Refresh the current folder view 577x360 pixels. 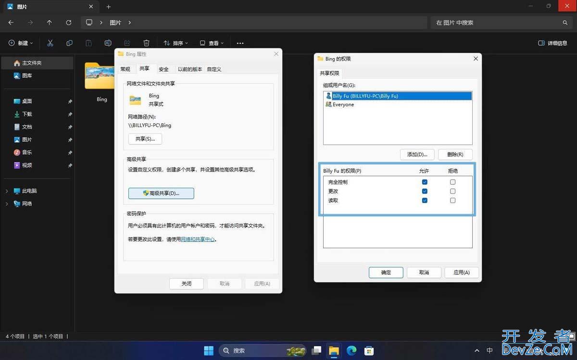[x=68, y=23]
